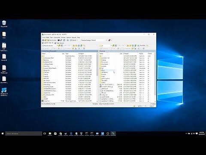Open the Commands menu
206x155 pixels.
point(57,37)
